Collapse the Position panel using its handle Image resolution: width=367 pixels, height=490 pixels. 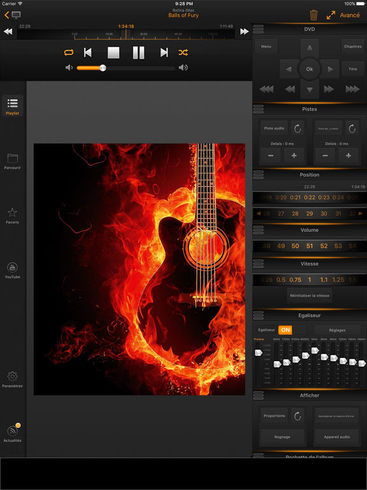coord(259,175)
